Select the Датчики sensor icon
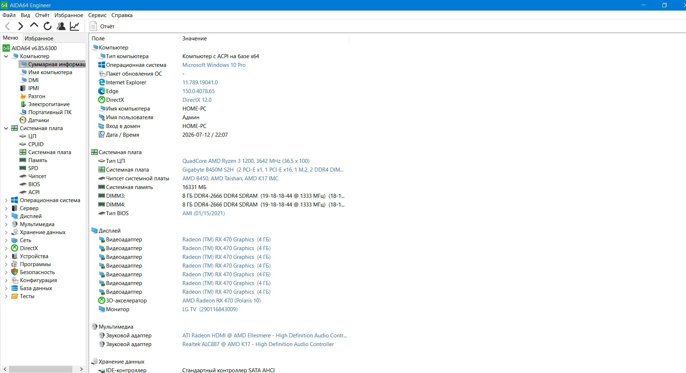This screenshot has height=373, width=686. 23,120
